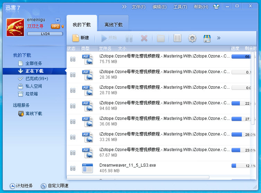Click the horizontal scrollbar below the list

[x=138, y=177]
